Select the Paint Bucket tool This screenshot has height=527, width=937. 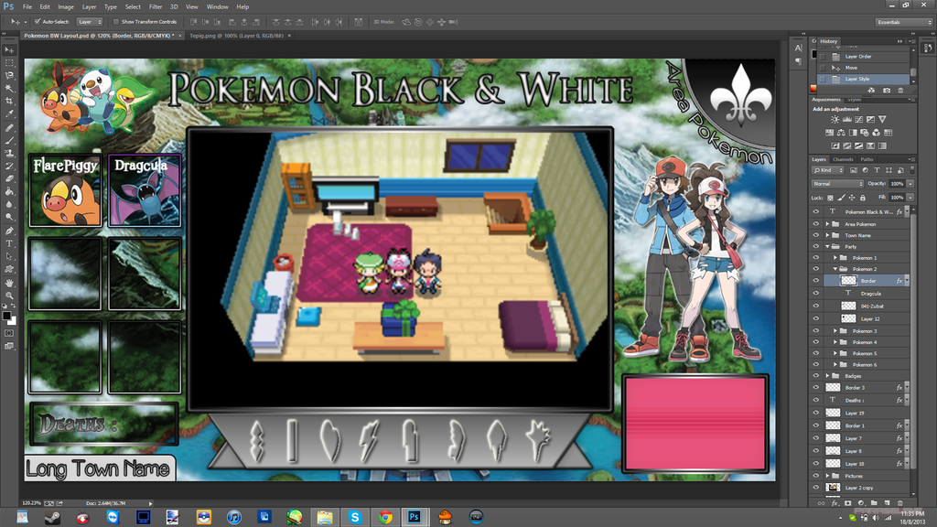(9, 191)
